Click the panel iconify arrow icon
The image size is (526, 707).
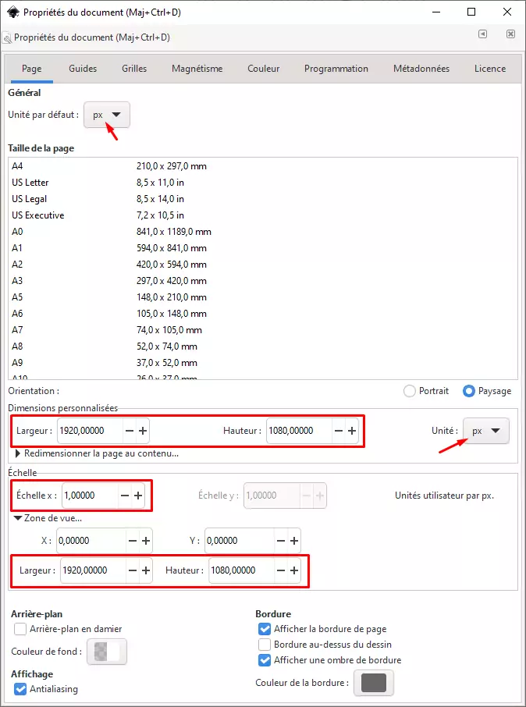click(483, 34)
